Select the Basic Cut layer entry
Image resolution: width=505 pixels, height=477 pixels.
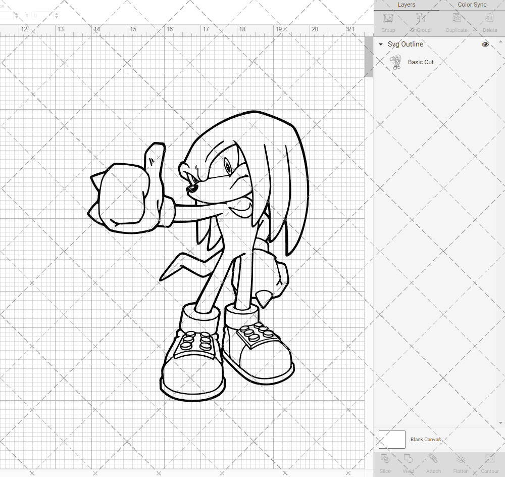pyautogui.click(x=420, y=62)
